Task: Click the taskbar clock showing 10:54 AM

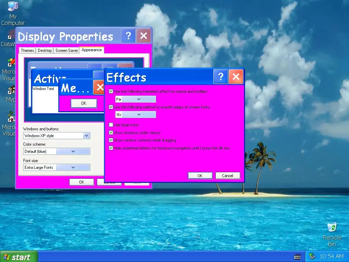Action: 331,257
